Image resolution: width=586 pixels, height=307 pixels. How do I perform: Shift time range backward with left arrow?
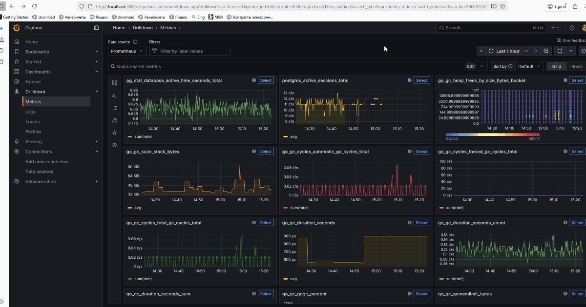click(x=481, y=51)
